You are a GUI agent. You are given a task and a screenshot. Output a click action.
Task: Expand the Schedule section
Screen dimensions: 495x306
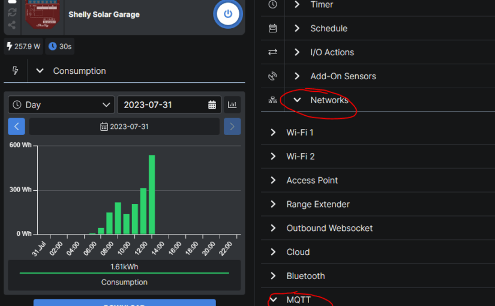[297, 28]
